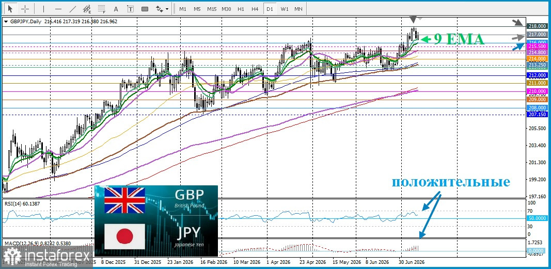The width and height of the screenshot is (551, 269).
Task: Switch chart to H4 timeframe
Action: point(255,9)
